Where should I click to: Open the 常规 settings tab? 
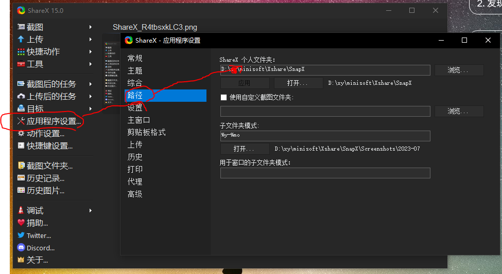click(165, 58)
